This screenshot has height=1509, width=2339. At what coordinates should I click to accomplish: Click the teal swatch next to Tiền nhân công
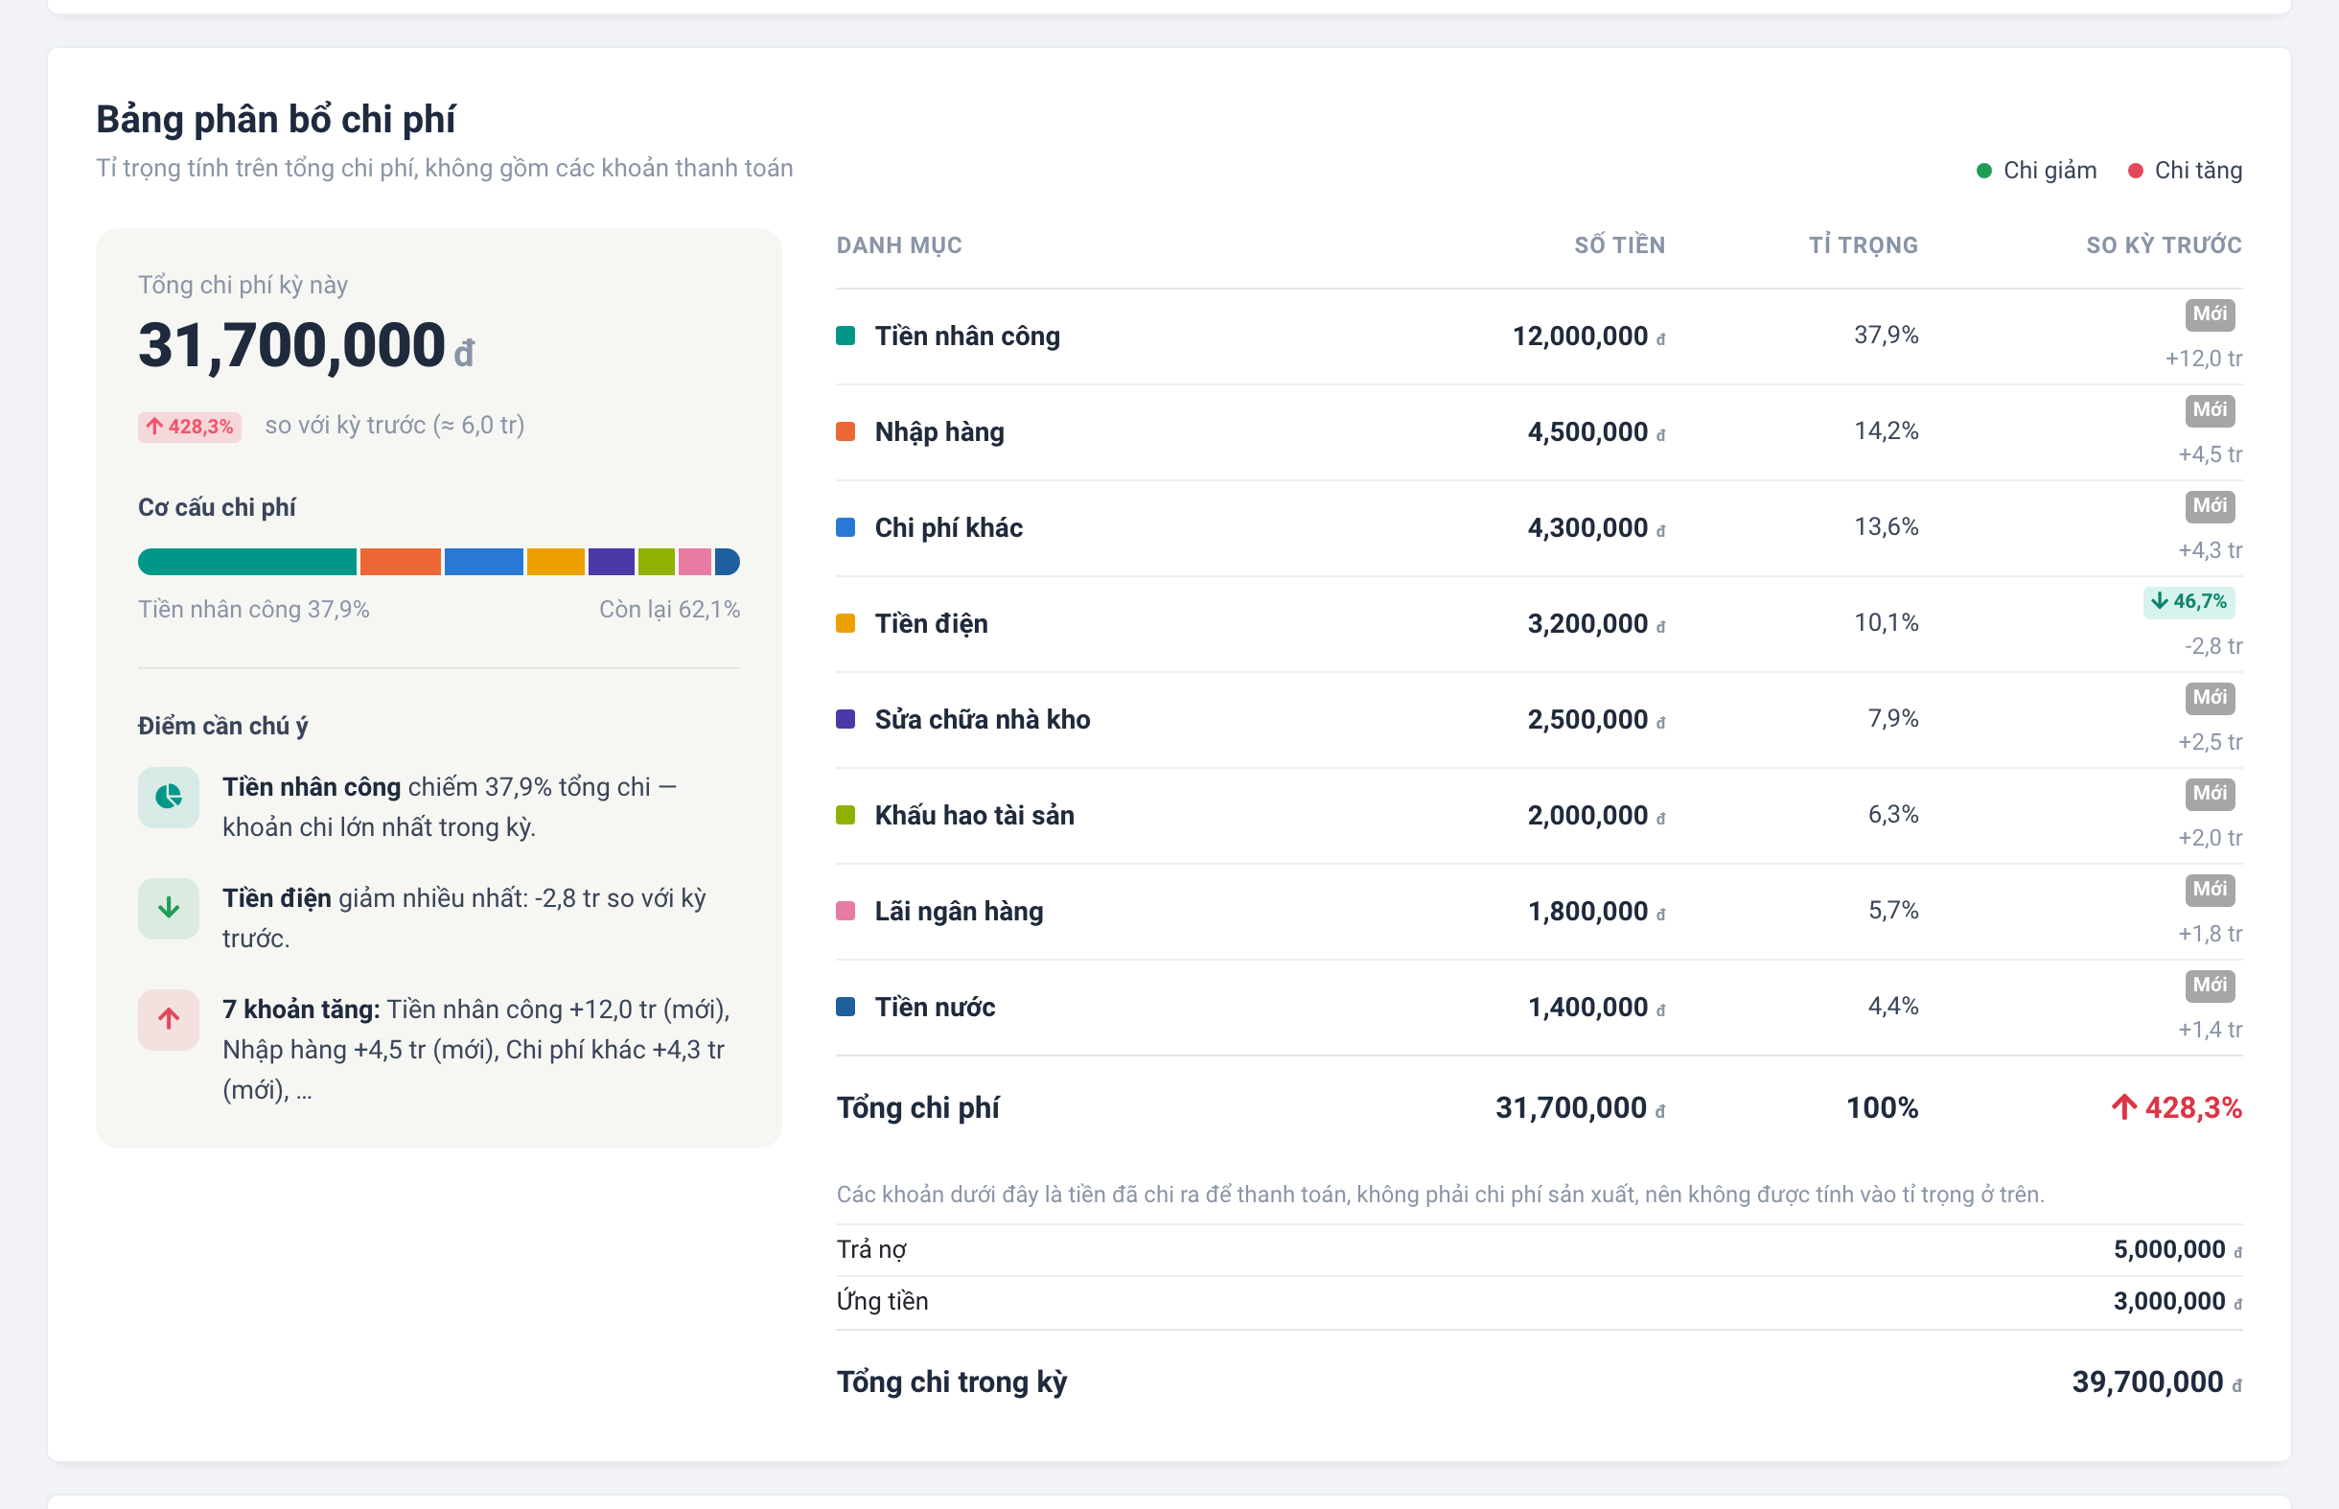(x=845, y=337)
